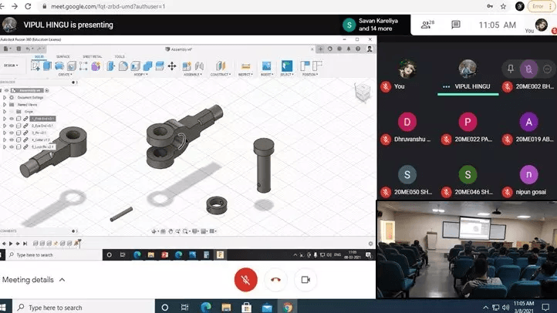Unmute microphone in Meet controls
Viewport: 557px width, 313px height.
point(245,280)
